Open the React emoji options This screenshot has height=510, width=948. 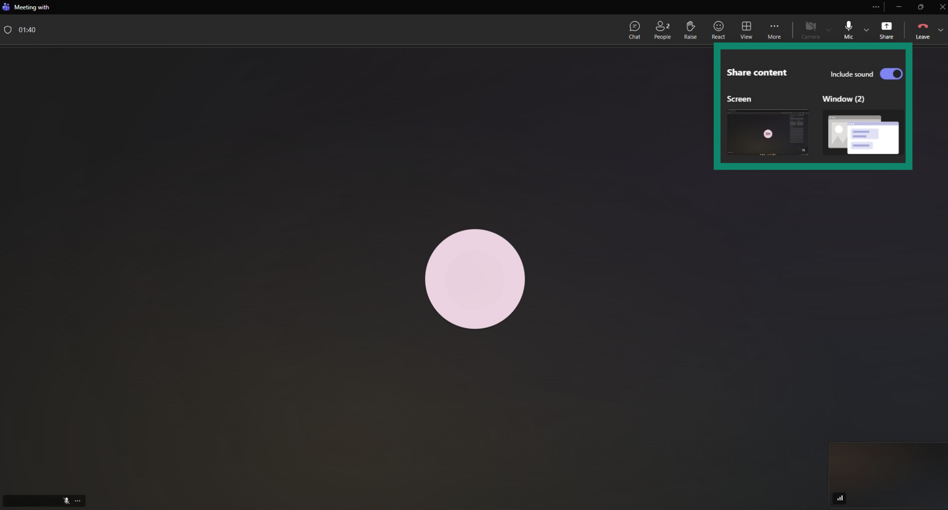[x=718, y=30]
